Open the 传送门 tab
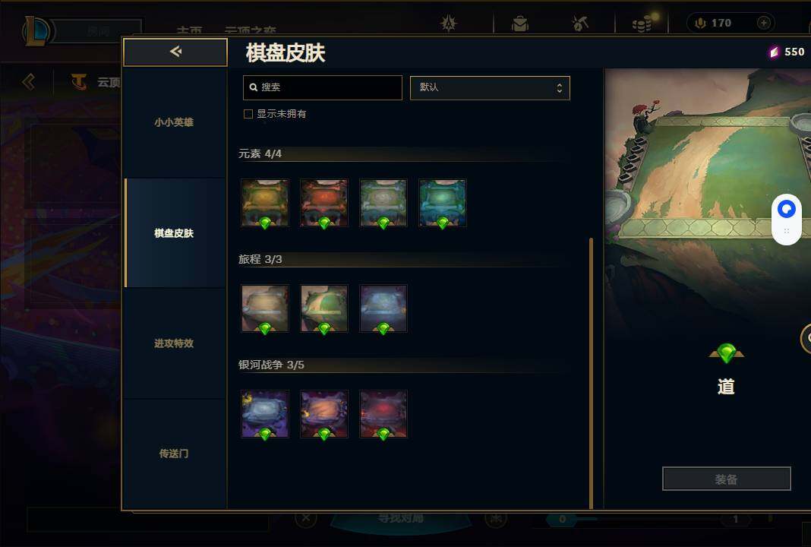This screenshot has width=811, height=547. [x=175, y=454]
